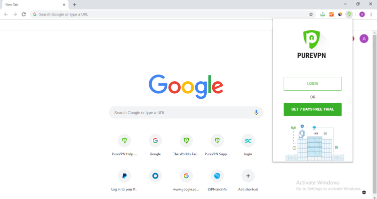Close the New Tab tab
377x199 pixels.
click(x=64, y=4)
